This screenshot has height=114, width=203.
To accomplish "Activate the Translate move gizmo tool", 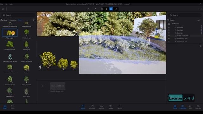I will 107,9.
